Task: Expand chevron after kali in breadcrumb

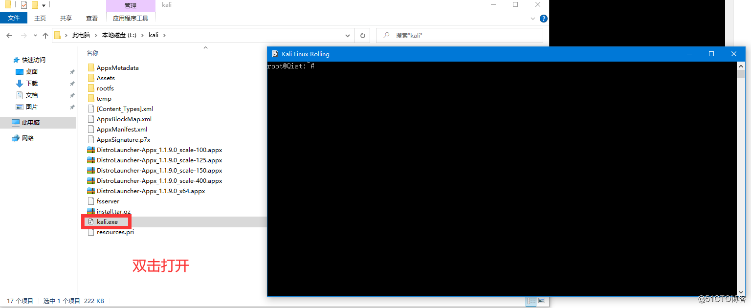Action: tap(164, 35)
